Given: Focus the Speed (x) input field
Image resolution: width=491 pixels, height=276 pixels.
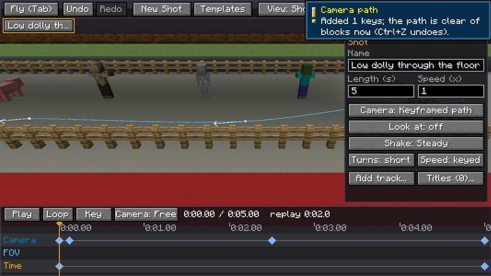Looking at the screenshot, I should (451, 91).
